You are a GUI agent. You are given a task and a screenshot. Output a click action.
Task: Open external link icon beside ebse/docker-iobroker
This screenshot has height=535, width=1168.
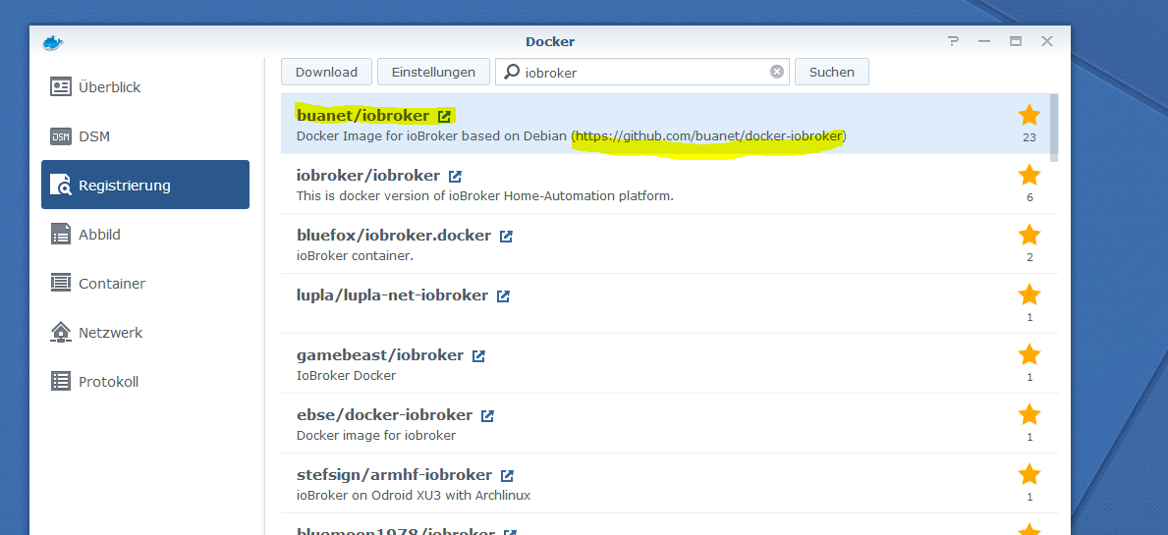tap(487, 415)
